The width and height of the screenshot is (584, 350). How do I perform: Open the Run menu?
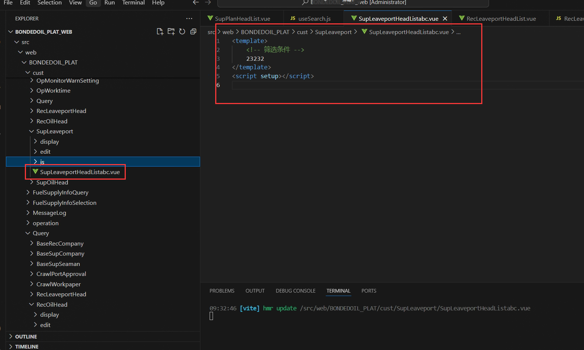tap(109, 3)
